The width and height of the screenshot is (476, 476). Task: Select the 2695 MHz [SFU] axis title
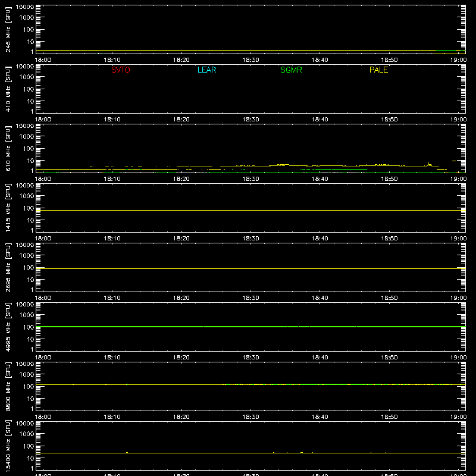click(8, 267)
